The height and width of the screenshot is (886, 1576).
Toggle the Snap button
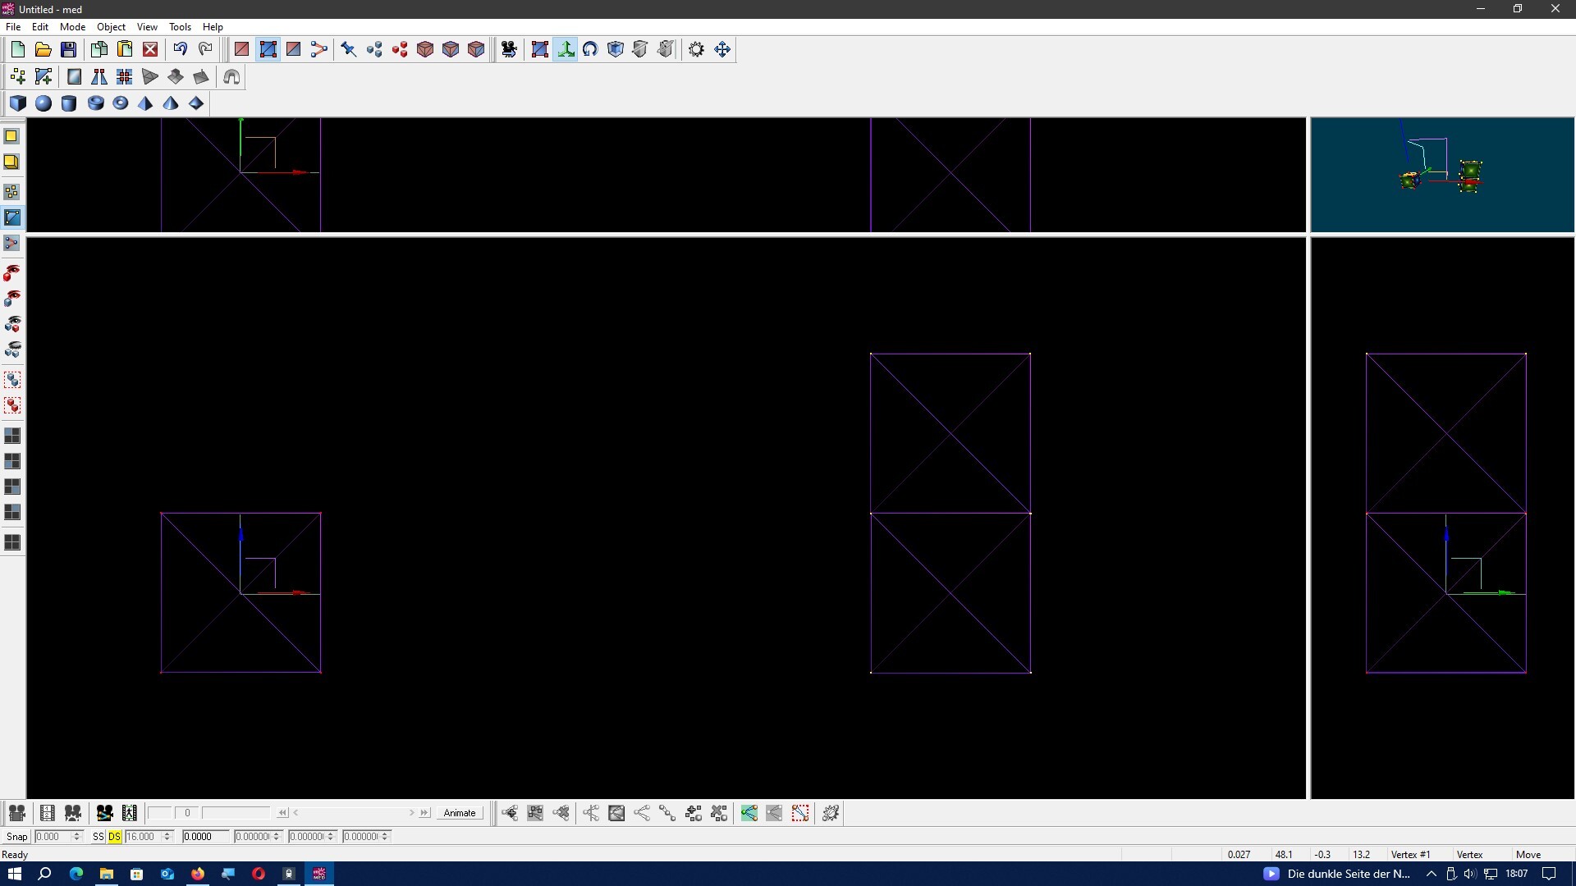(x=16, y=837)
